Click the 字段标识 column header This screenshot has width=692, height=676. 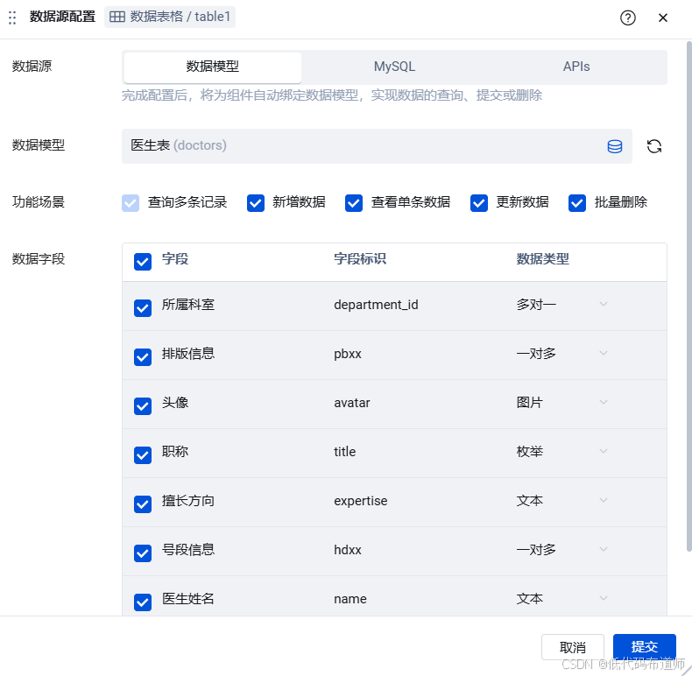click(360, 258)
